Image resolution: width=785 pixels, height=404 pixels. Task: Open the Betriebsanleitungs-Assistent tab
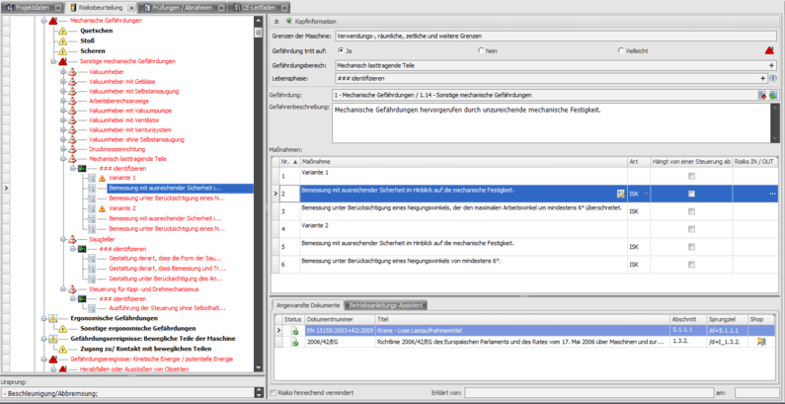[x=385, y=305]
